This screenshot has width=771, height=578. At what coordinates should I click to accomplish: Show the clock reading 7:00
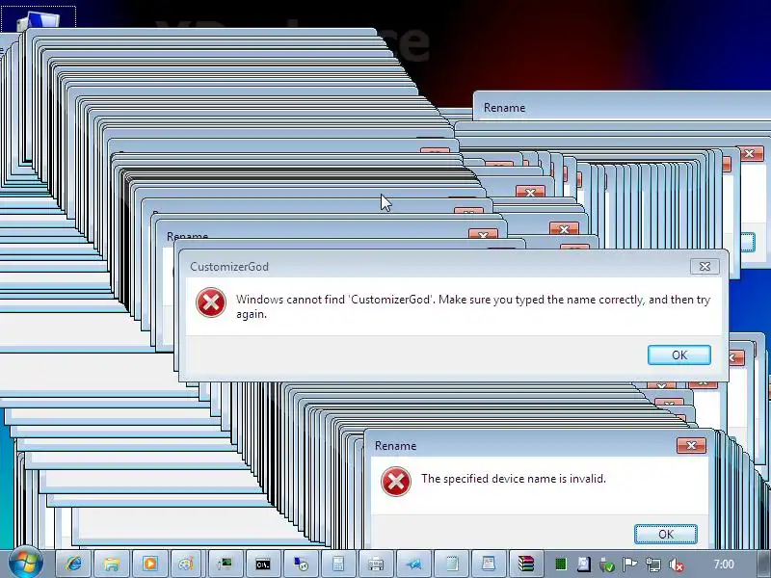click(x=724, y=565)
